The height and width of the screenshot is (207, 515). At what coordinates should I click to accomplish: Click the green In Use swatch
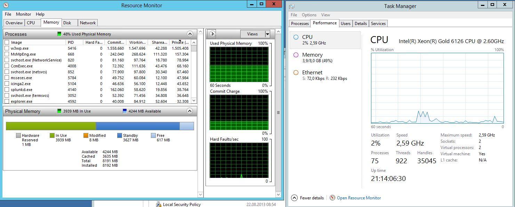point(52,135)
